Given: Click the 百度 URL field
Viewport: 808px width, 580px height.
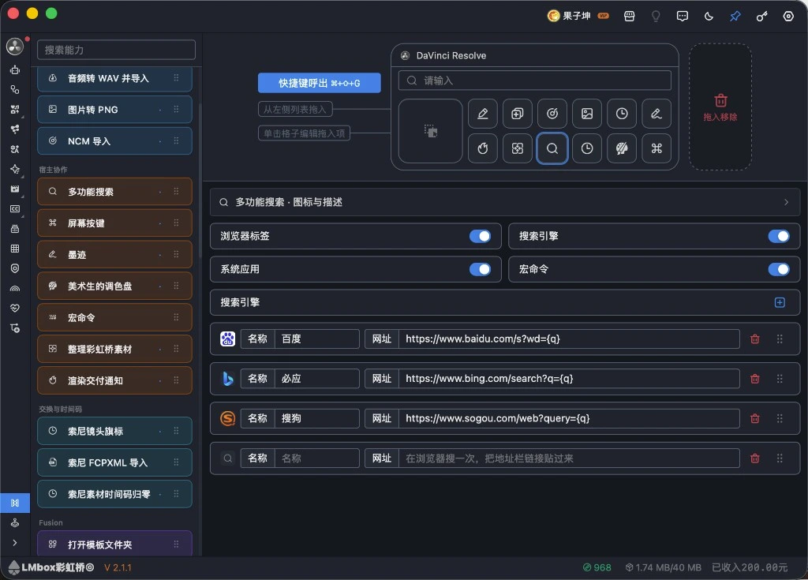Looking at the screenshot, I should coord(569,339).
